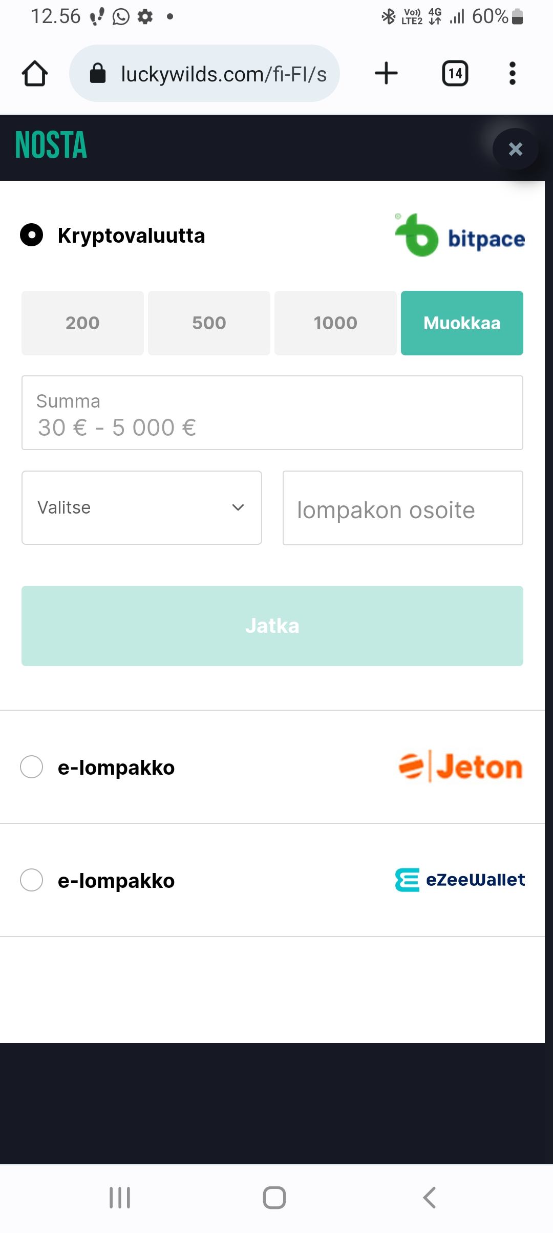The height and width of the screenshot is (1233, 553).
Task: Tap the bitpace logo
Action: tap(460, 236)
